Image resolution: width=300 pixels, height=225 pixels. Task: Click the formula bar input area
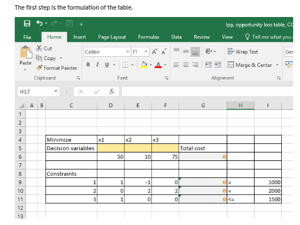pos(207,92)
